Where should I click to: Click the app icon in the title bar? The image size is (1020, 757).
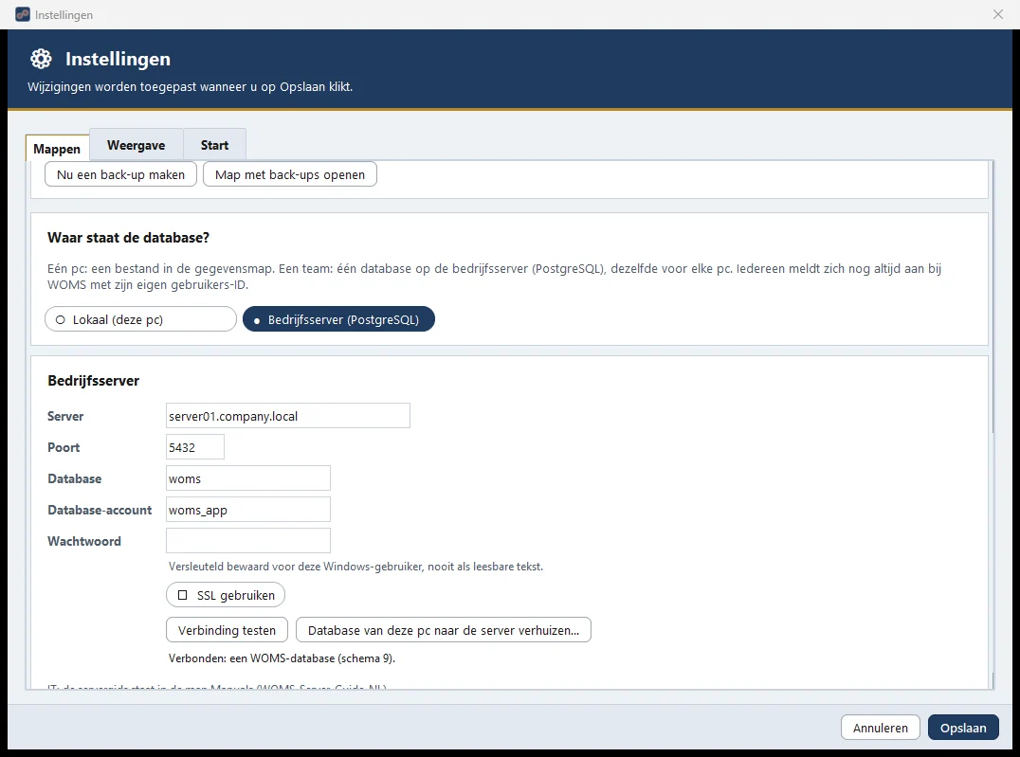pos(23,14)
